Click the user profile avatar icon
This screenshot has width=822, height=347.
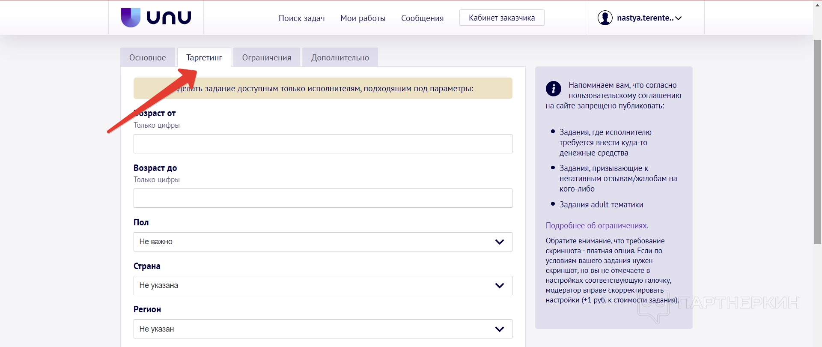(x=605, y=18)
